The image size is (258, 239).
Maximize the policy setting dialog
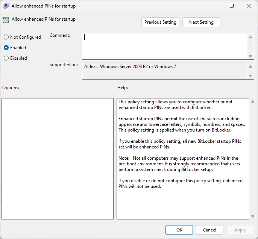click(232, 6)
